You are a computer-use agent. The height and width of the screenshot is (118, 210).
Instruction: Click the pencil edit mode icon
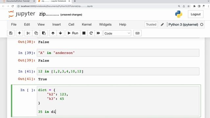click(162, 25)
